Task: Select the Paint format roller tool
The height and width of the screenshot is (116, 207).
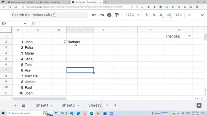Action: (x=117, y=15)
